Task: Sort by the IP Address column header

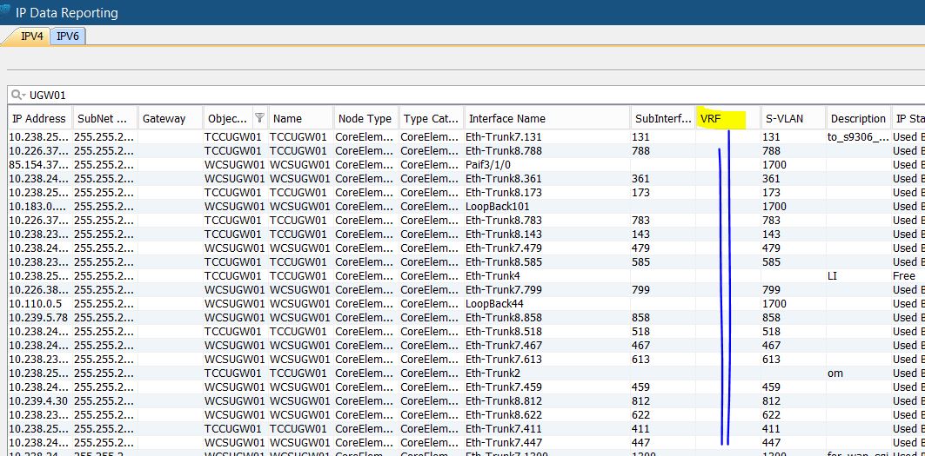Action: pos(37,118)
